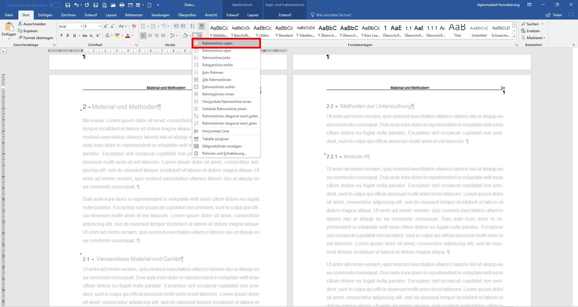Toggle center alignment button
Viewport: 578px width, 307px height.
(150, 36)
